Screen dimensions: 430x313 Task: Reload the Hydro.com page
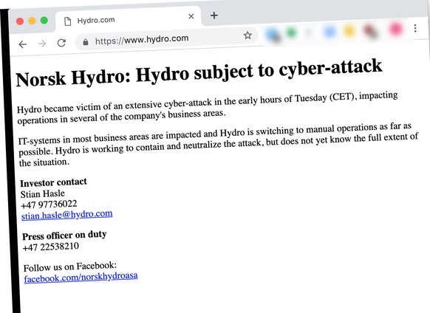[x=61, y=43]
